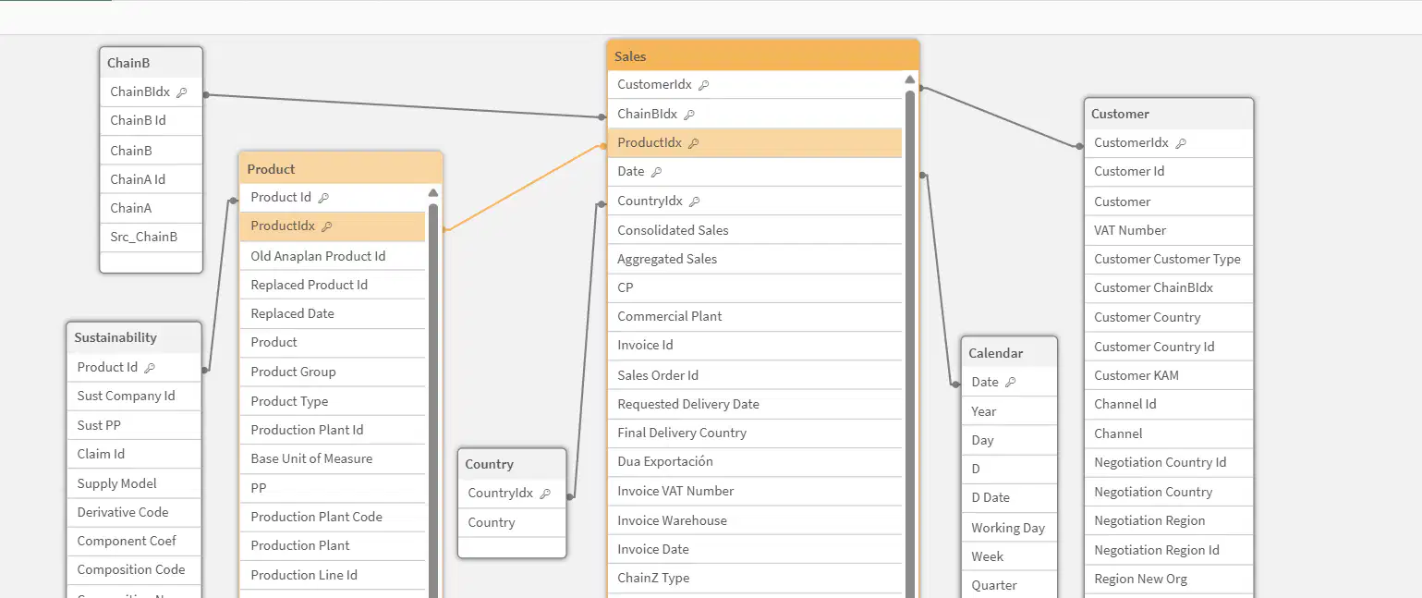Click the Component Coef field
Viewport: 1422px width, 598px height.
click(134, 541)
